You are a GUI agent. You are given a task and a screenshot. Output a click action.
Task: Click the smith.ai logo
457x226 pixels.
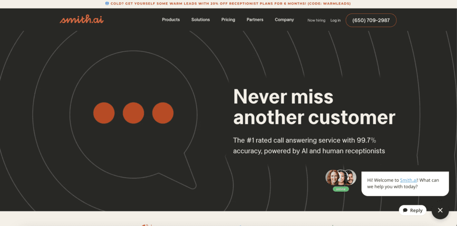coord(82,20)
